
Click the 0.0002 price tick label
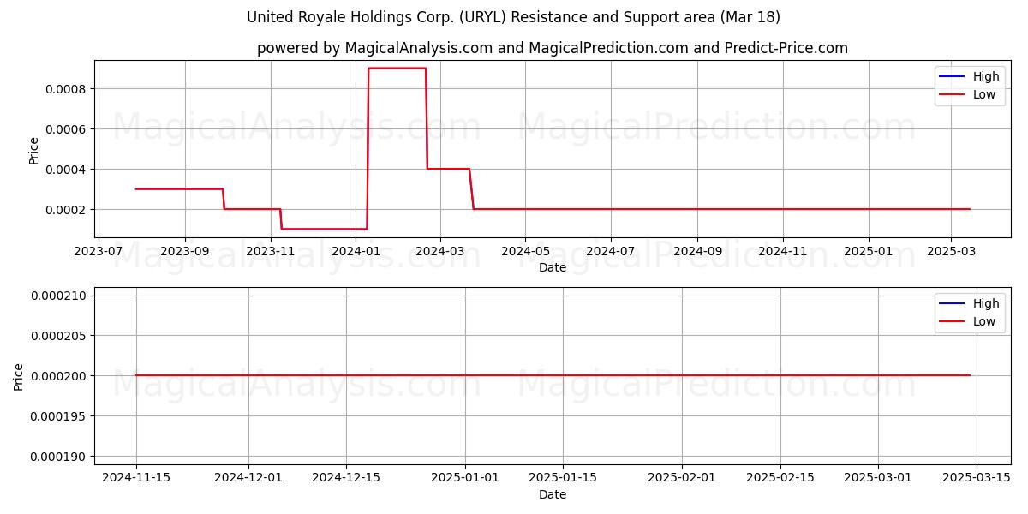pos(67,210)
